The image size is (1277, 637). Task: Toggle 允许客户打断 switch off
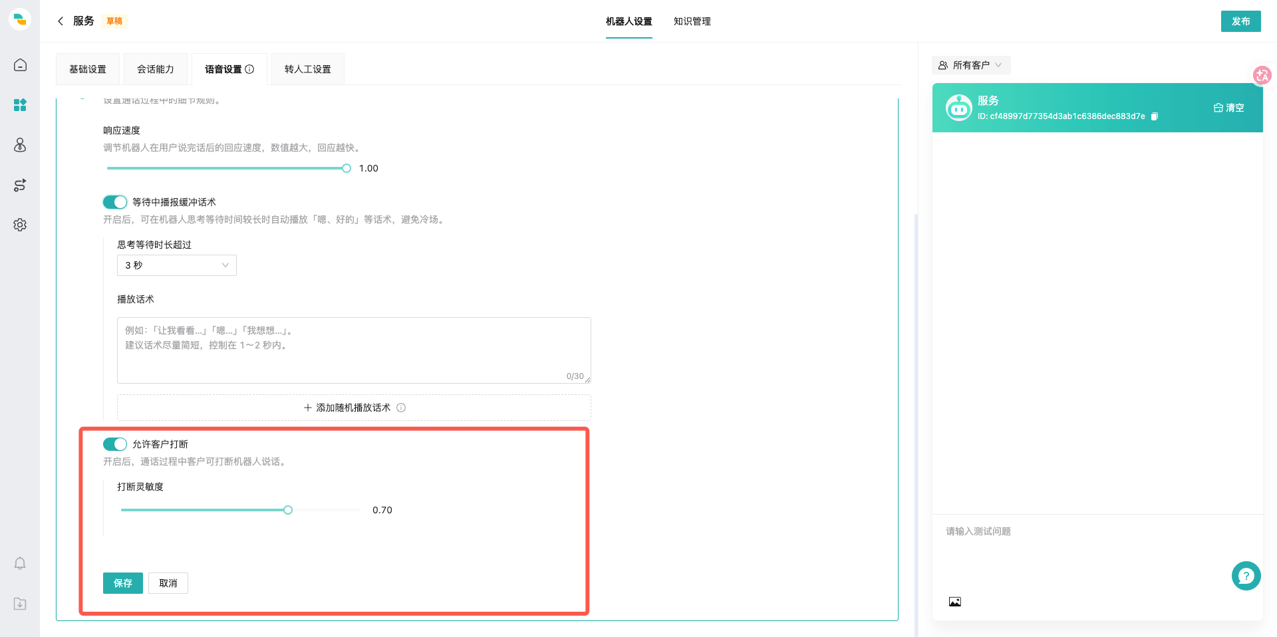[x=115, y=444]
